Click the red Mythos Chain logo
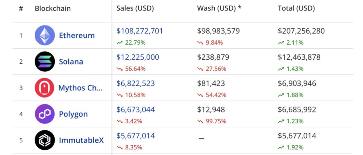The image size is (363, 155). click(x=45, y=88)
